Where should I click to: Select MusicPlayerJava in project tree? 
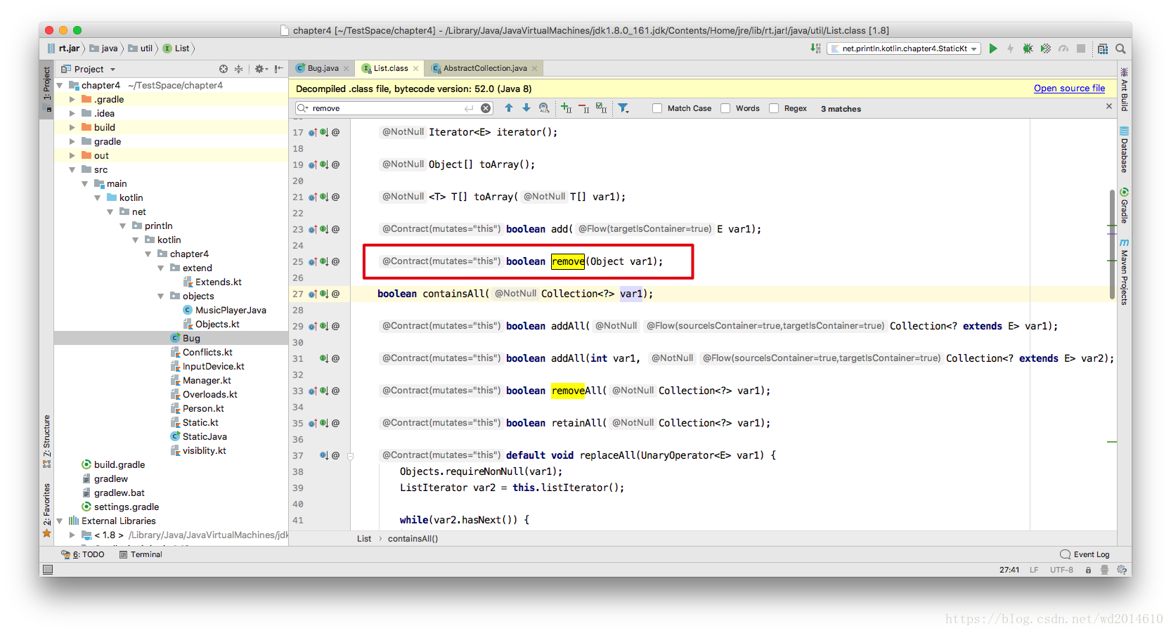pyautogui.click(x=231, y=310)
